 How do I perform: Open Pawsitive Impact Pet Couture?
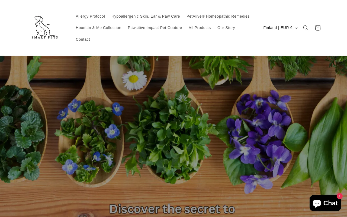155,28
